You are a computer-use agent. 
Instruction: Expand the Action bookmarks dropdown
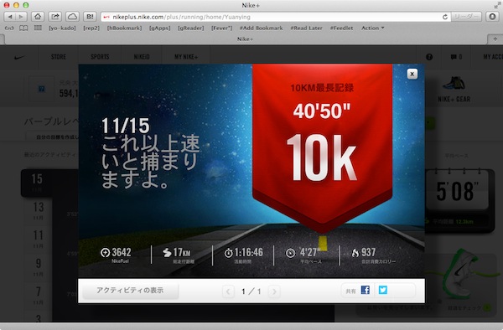point(372,28)
